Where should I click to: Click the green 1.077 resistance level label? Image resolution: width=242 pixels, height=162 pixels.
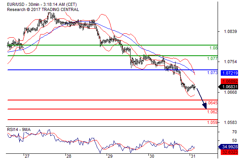tap(212, 58)
